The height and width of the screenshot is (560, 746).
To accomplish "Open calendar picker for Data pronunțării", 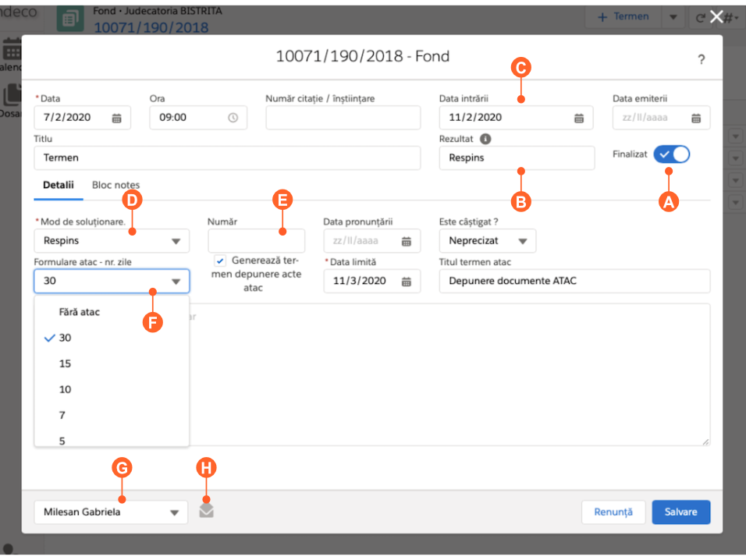I will coord(407,241).
